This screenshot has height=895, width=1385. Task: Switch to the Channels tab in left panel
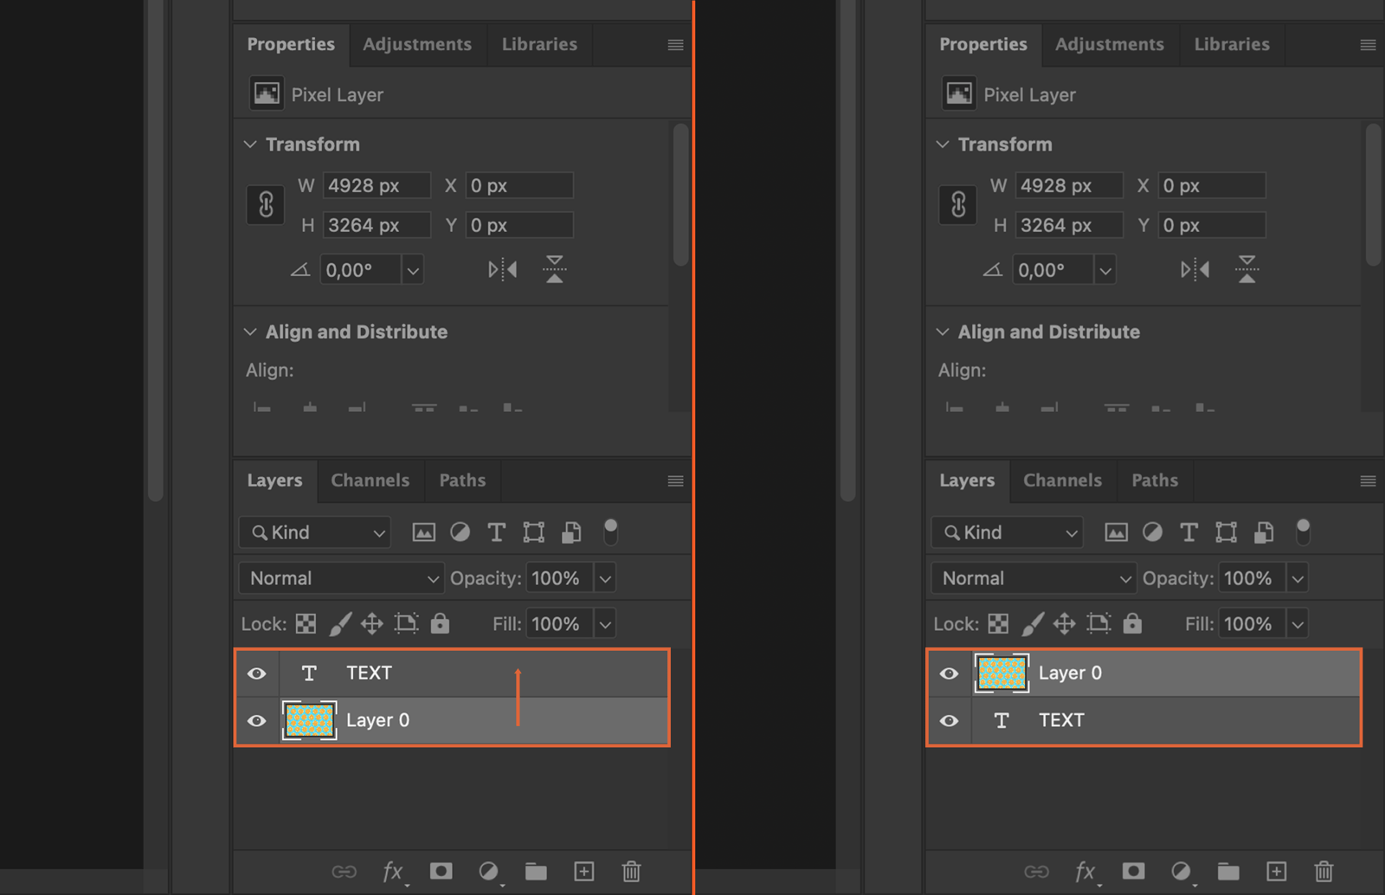(x=370, y=480)
